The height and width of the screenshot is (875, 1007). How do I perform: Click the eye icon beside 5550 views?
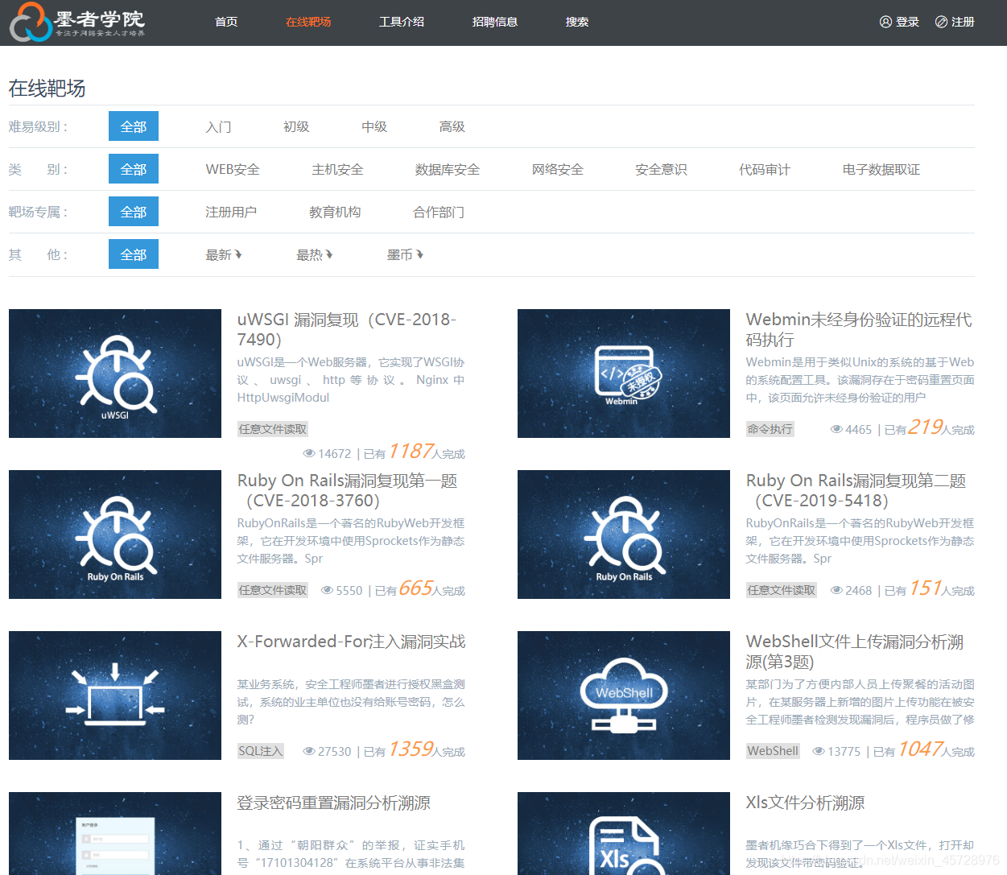[327, 591]
